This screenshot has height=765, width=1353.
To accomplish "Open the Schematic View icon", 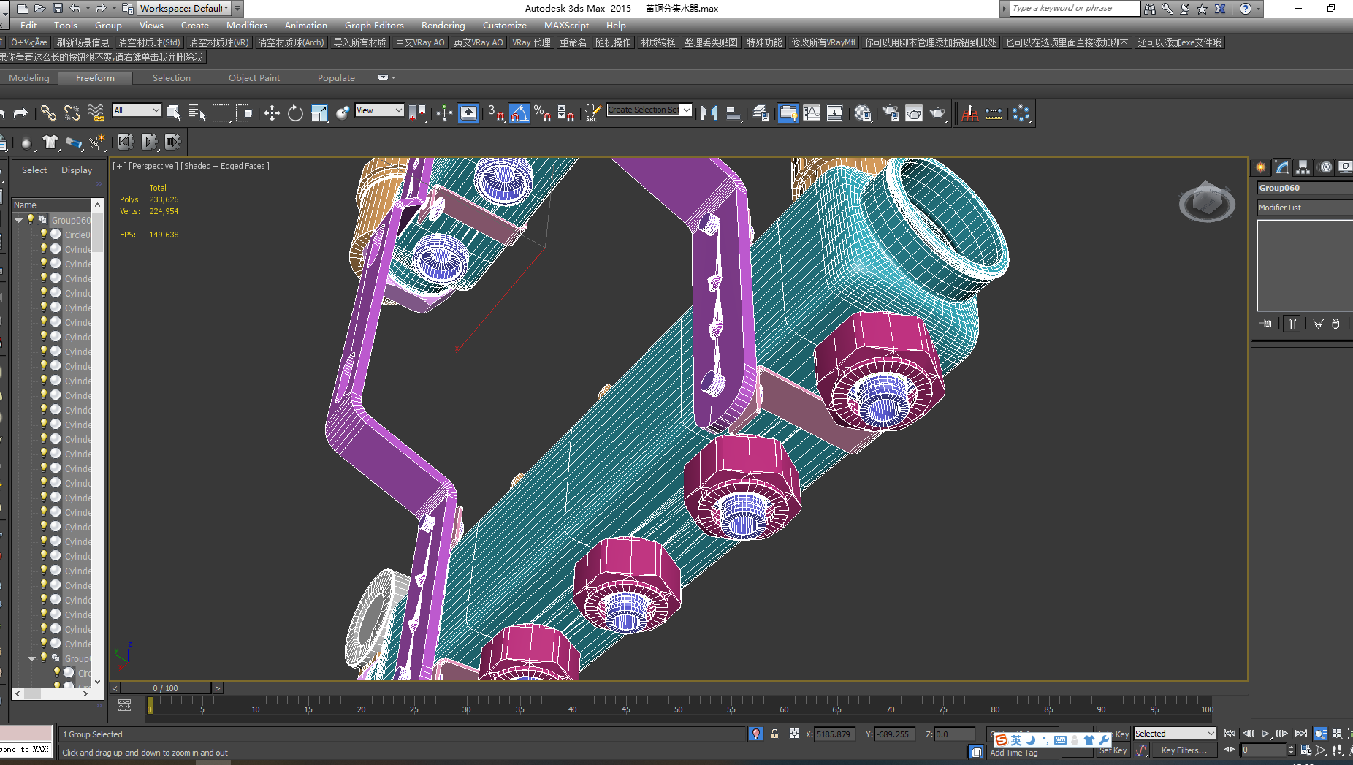I will [835, 113].
